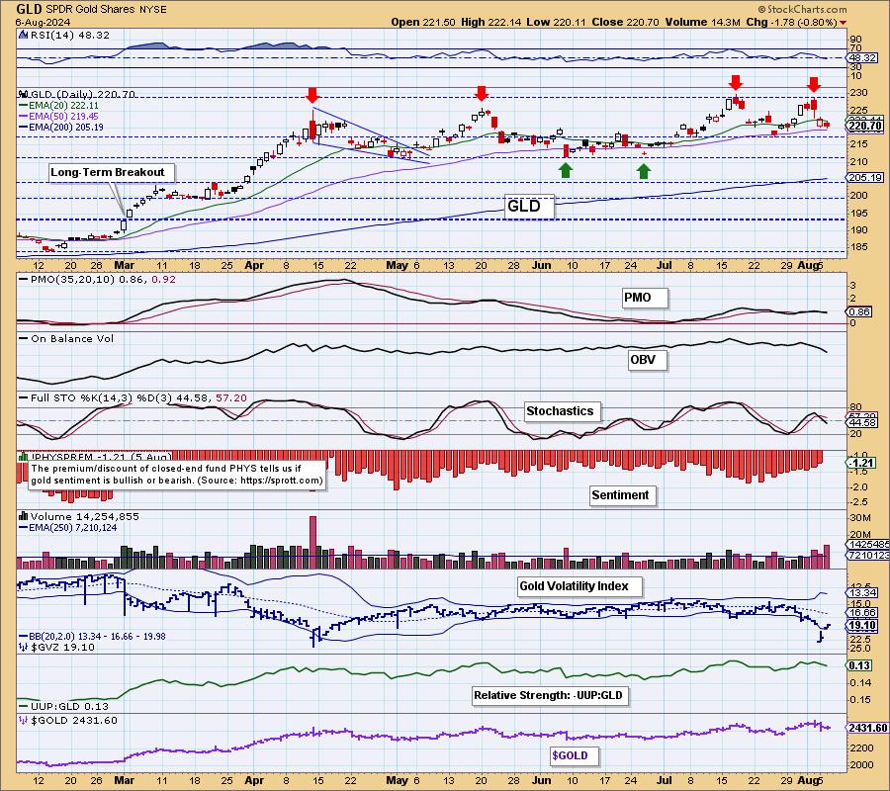890x791 pixels.
Task: Click the Low 220.11 value
Action: tap(555, 22)
